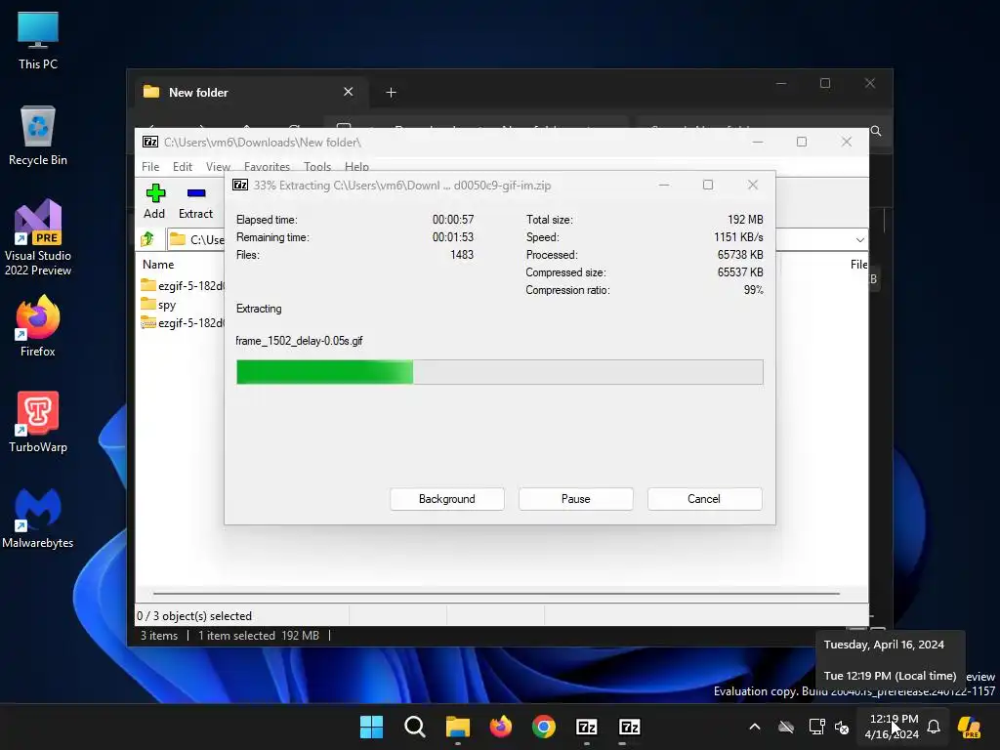1000x750 pixels.
Task: Launch Malwarebytes desktop shortcut
Action: coord(38,518)
